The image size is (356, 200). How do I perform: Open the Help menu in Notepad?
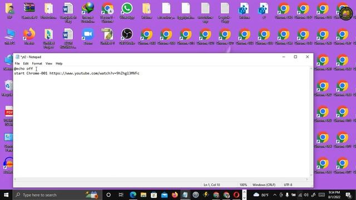59,63
